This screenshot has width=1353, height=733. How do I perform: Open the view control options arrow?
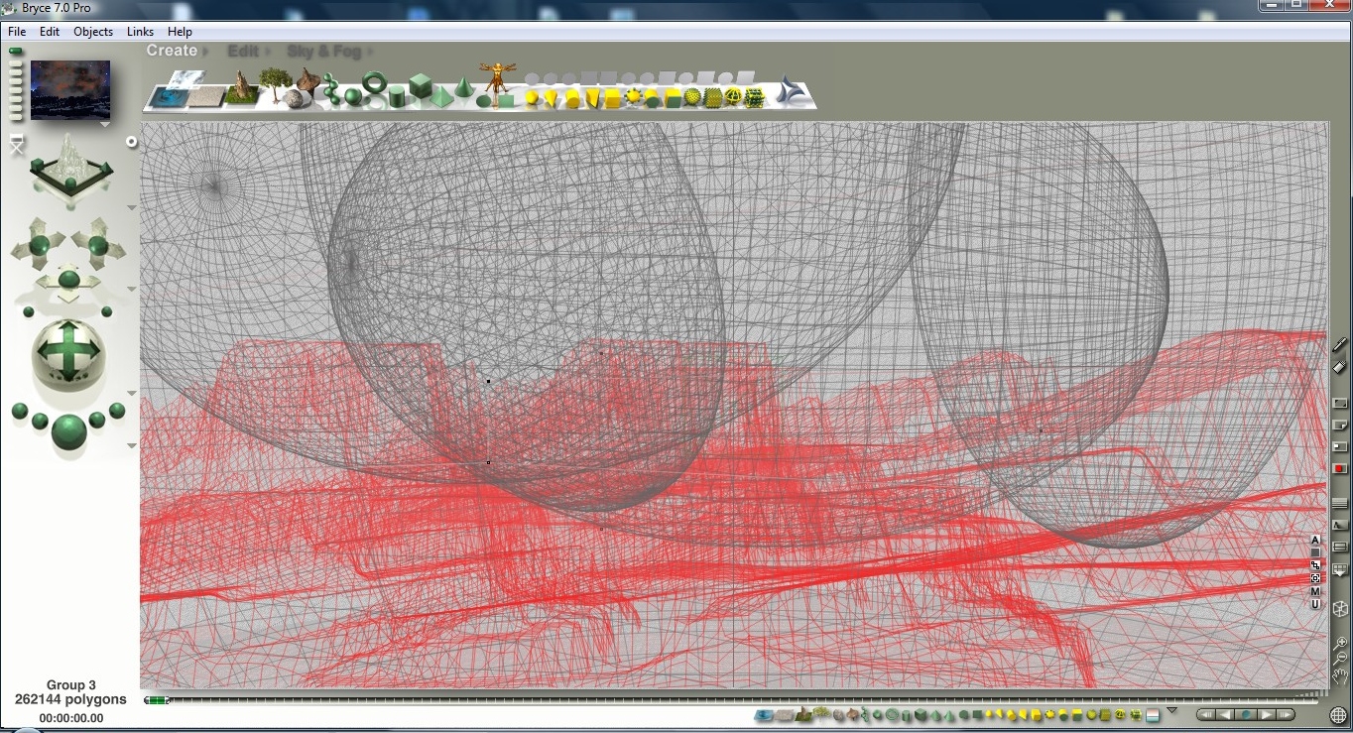point(132,207)
